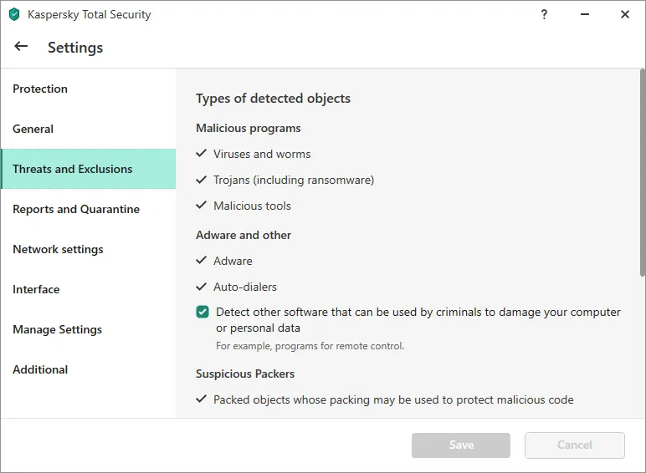Viewport: 646px width, 473px height.
Task: Go back using the arrow icon
Action: click(21, 46)
